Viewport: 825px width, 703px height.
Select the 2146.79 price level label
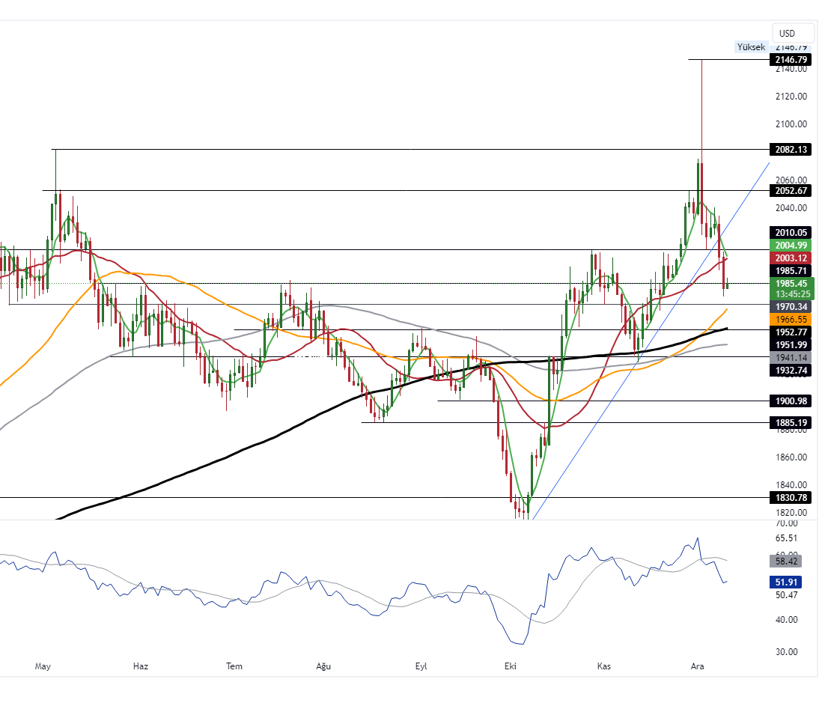point(791,59)
